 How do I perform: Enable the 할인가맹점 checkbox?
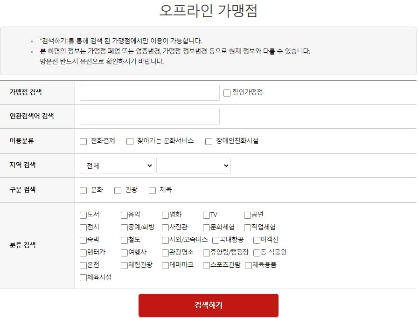click(227, 93)
